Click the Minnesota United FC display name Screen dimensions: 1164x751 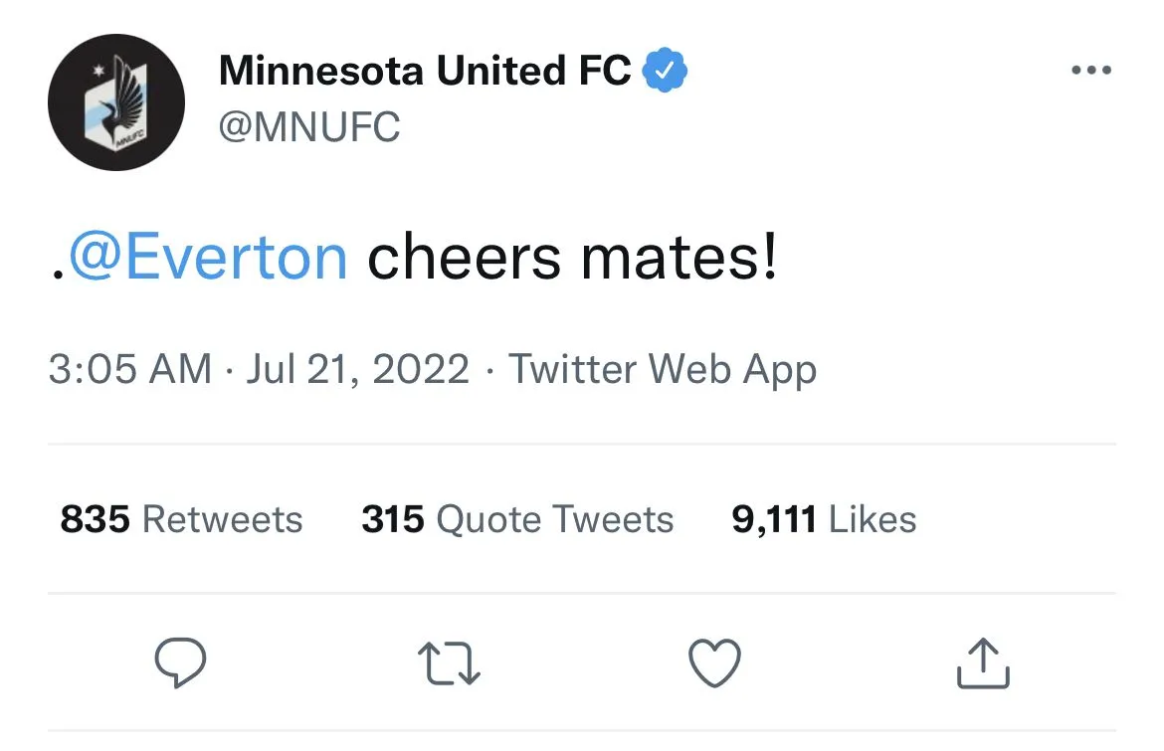pyautogui.click(x=425, y=72)
